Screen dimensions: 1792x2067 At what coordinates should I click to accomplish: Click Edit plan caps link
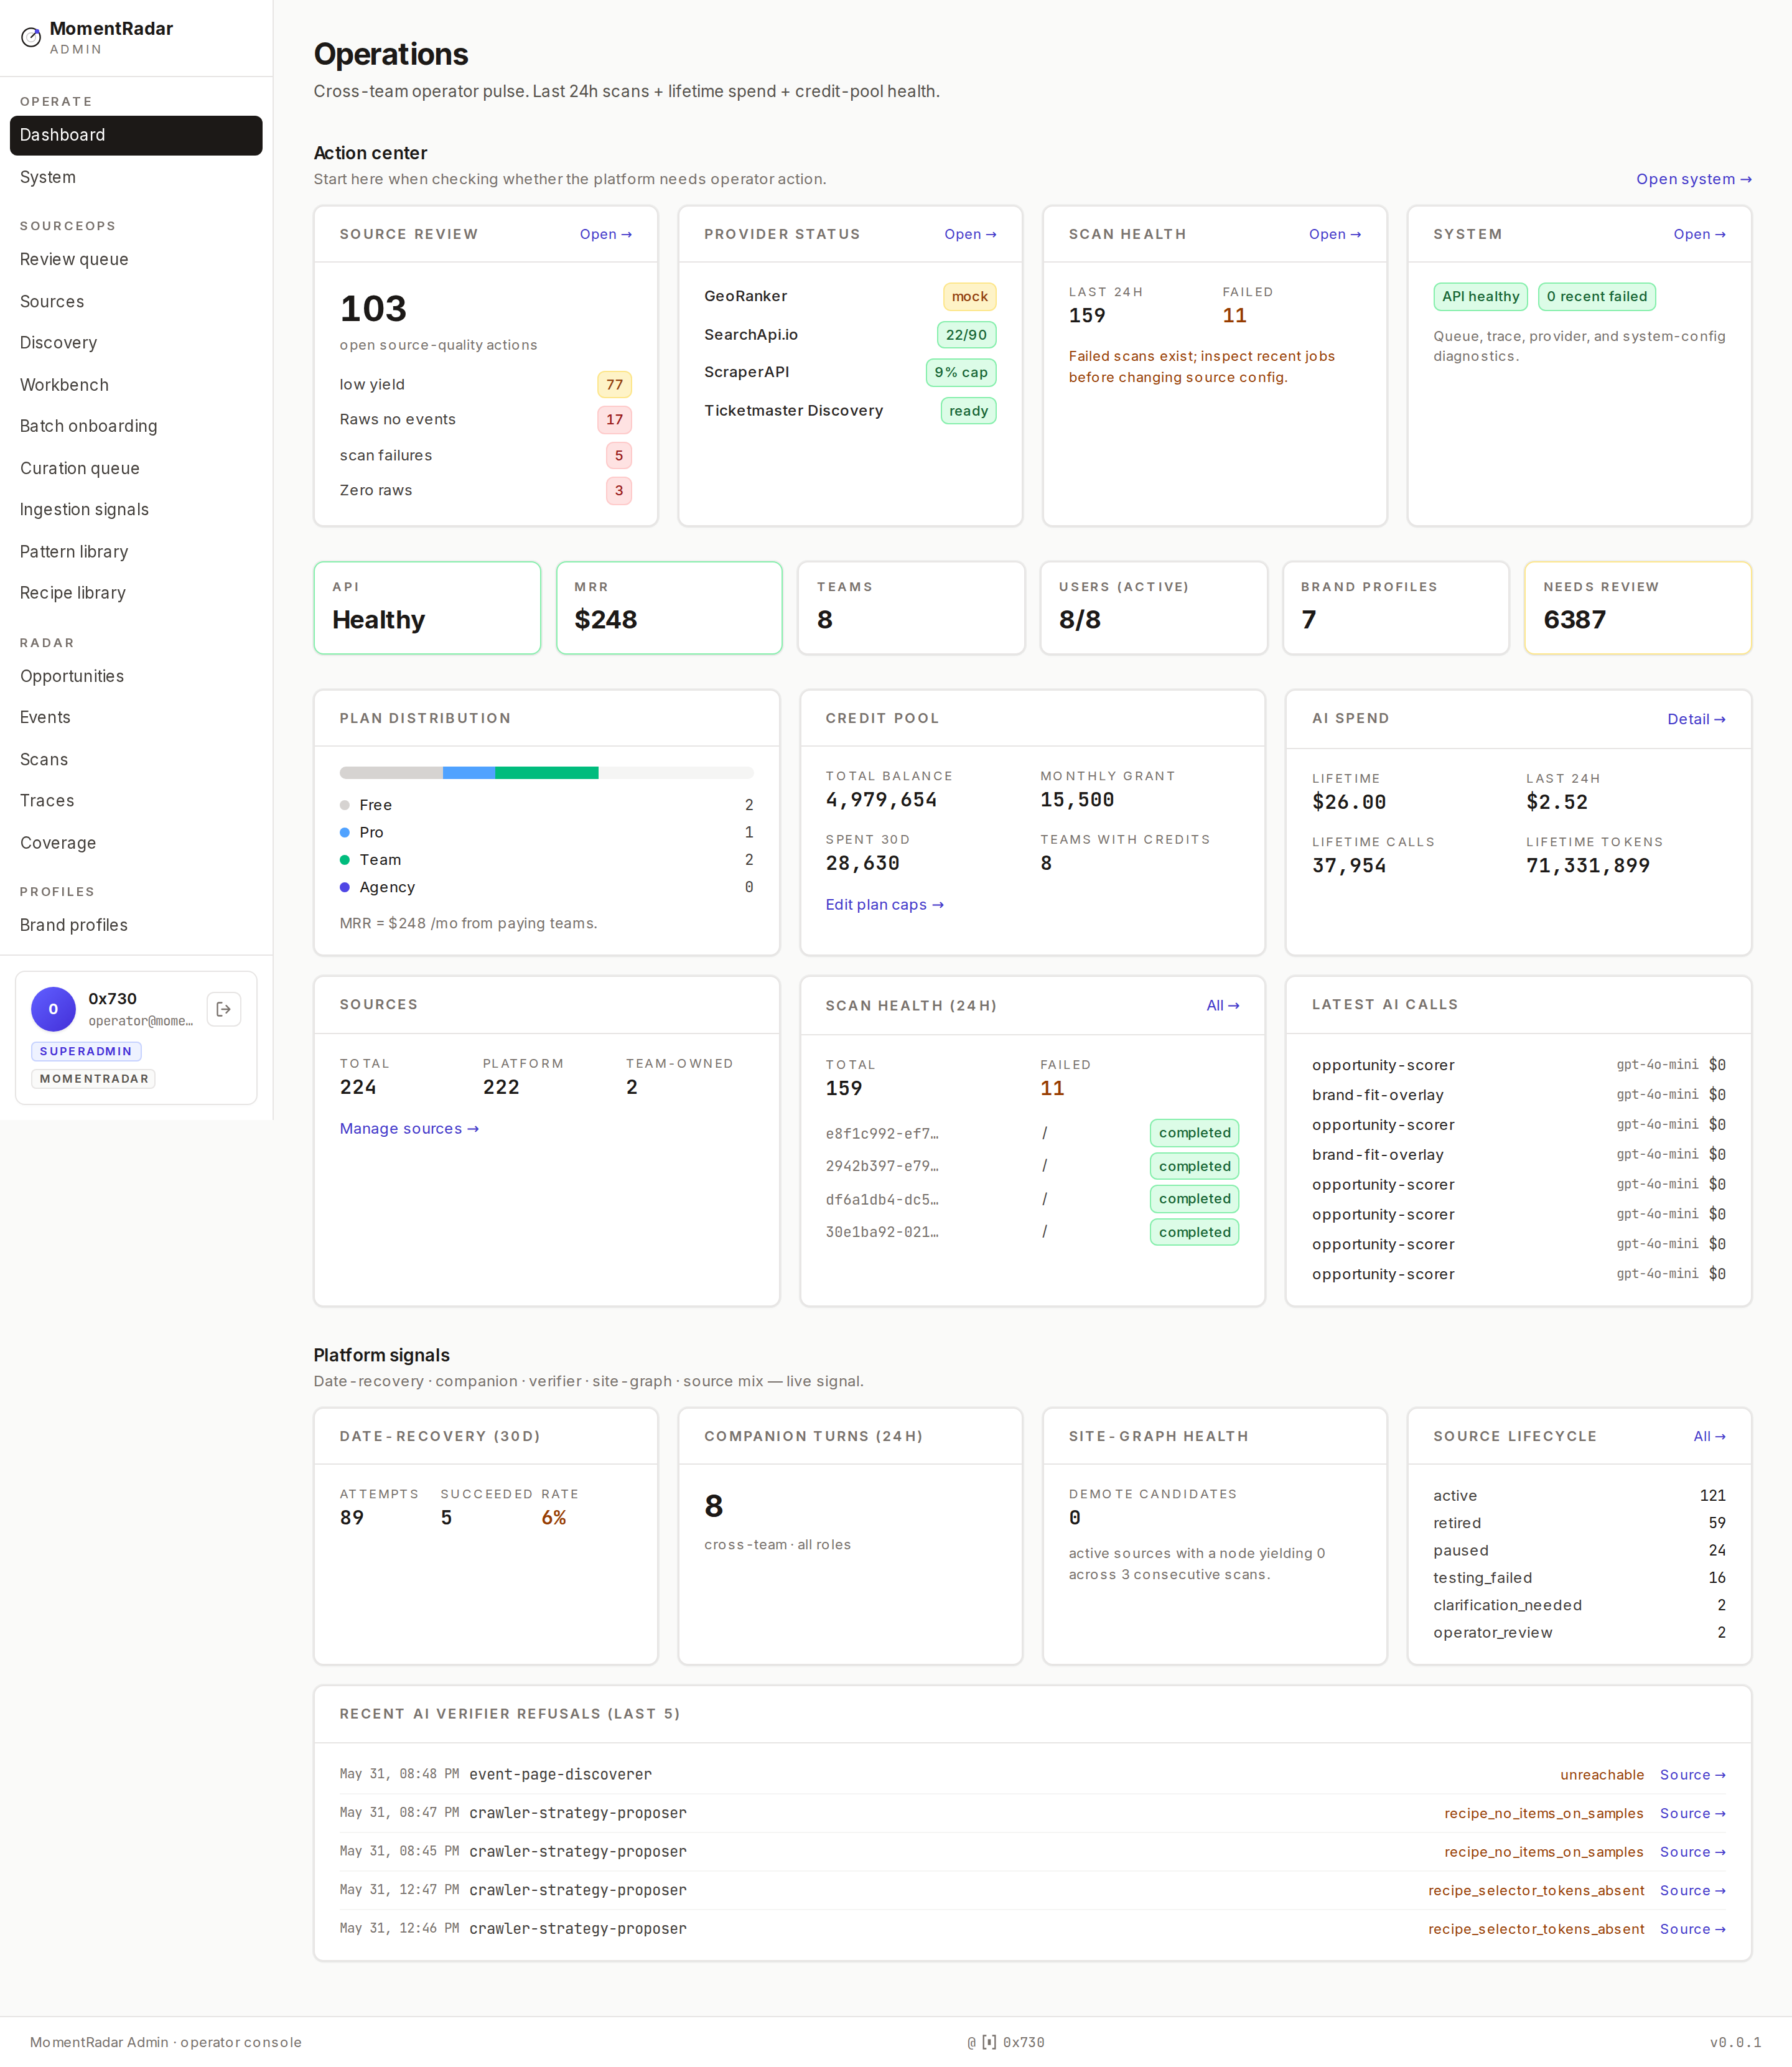tap(884, 904)
